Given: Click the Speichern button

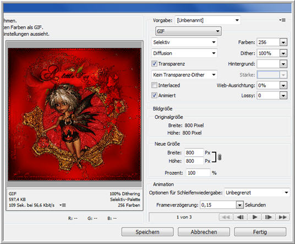Looking at the screenshot, I should tap(147, 232).
